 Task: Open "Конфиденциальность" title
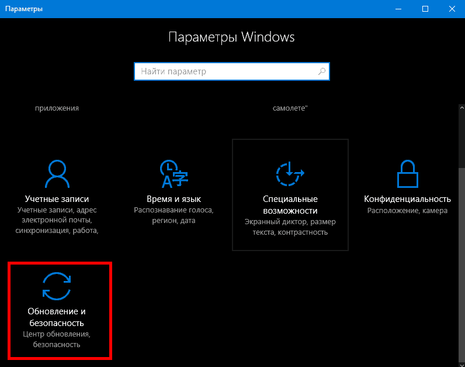(x=408, y=199)
